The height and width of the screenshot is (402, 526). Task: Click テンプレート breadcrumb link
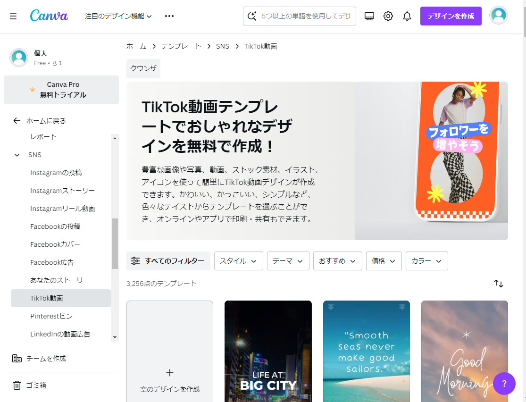click(181, 46)
